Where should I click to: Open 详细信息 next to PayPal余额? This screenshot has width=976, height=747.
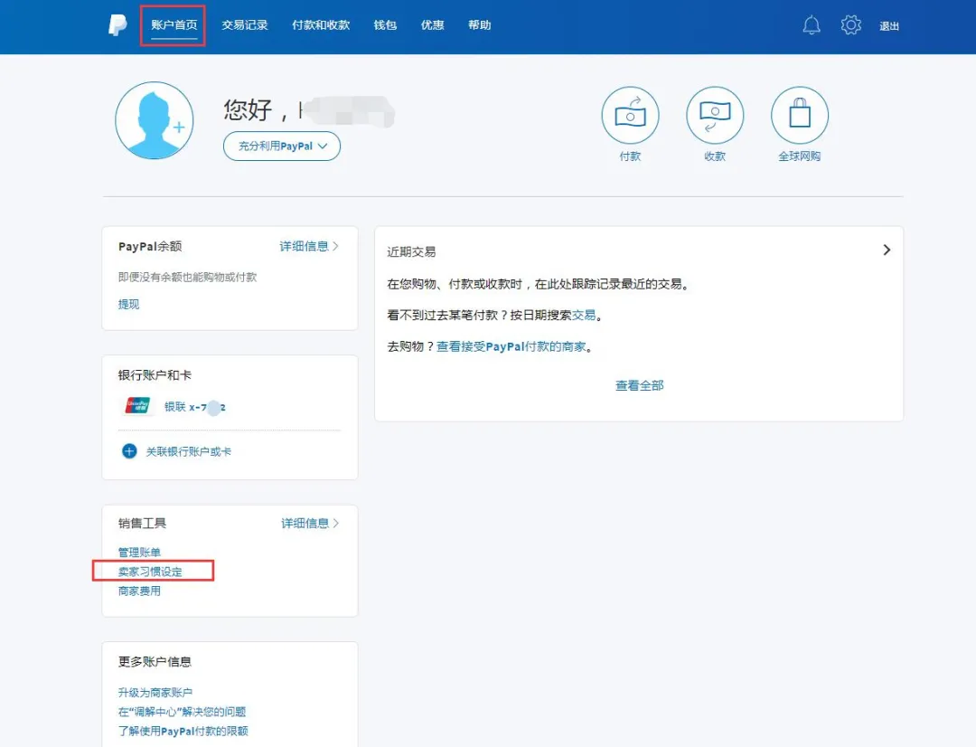point(305,246)
